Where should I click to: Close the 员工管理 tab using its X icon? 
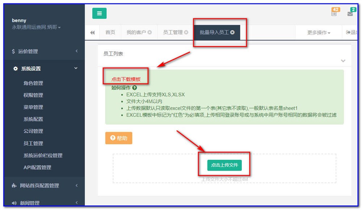[x=186, y=33]
